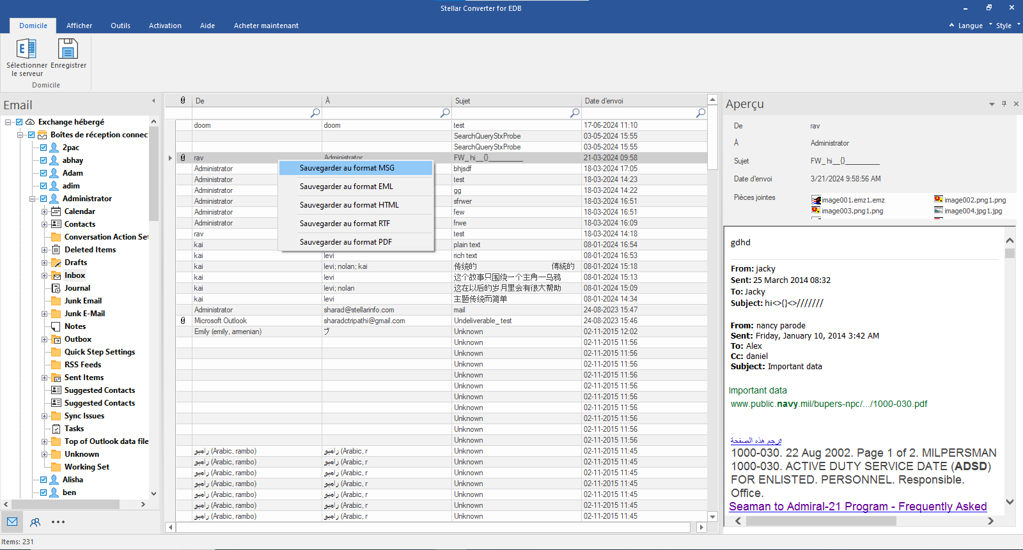Select the Notes folder icon
1023x550 pixels.
click(x=56, y=326)
